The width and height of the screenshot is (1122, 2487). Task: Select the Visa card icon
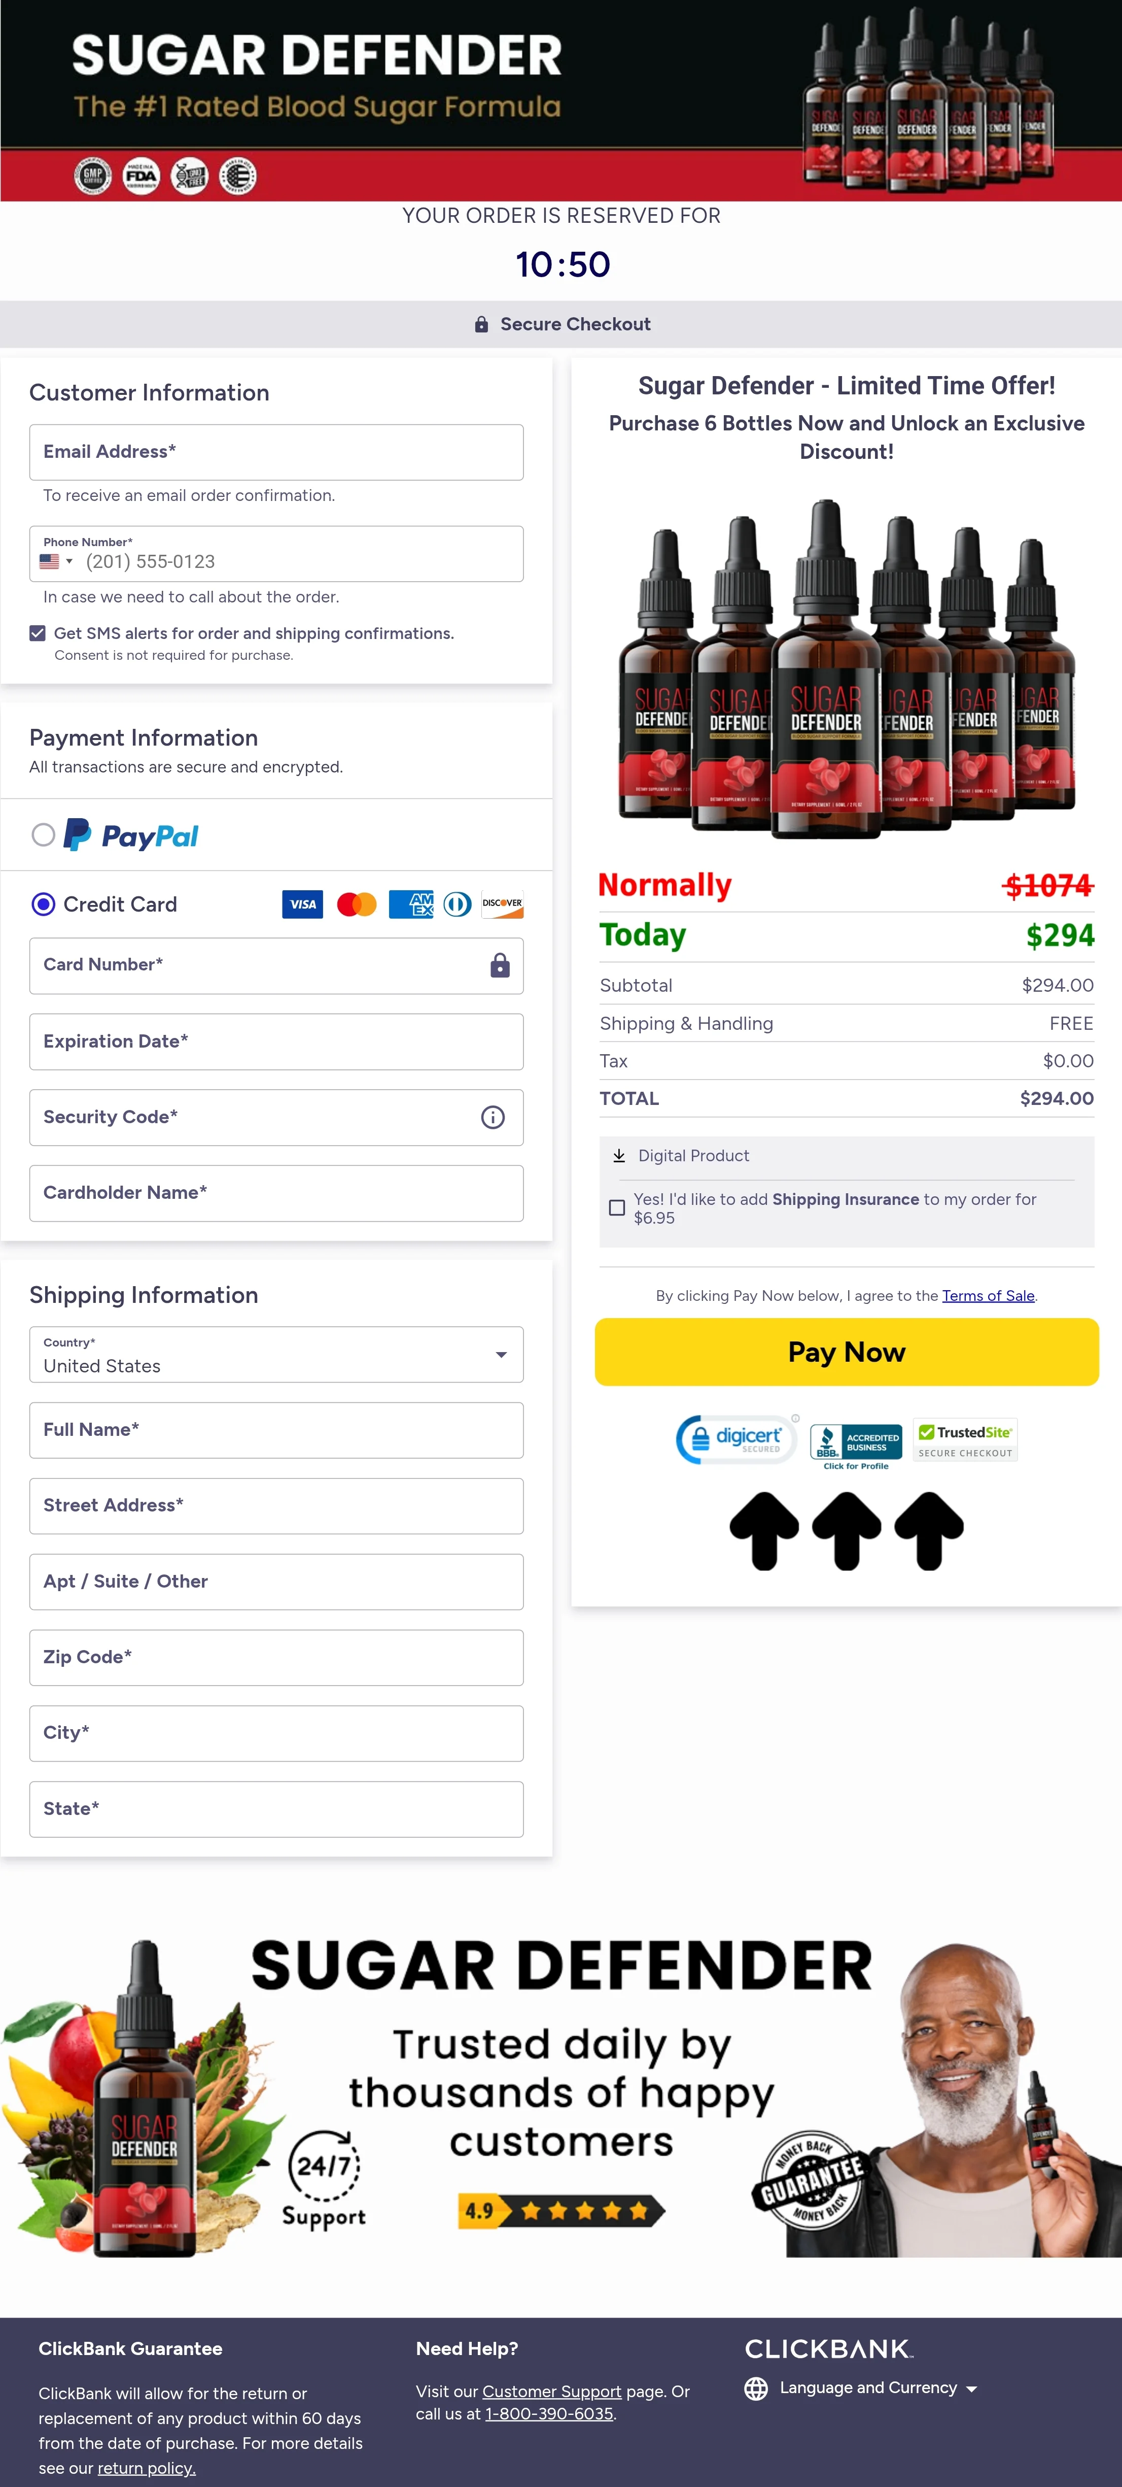(302, 903)
